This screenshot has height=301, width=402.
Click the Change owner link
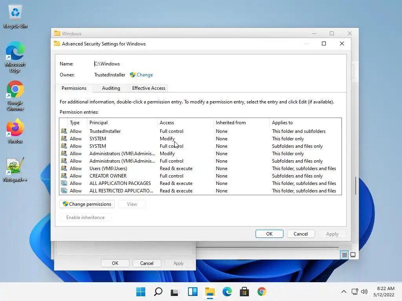144,75
